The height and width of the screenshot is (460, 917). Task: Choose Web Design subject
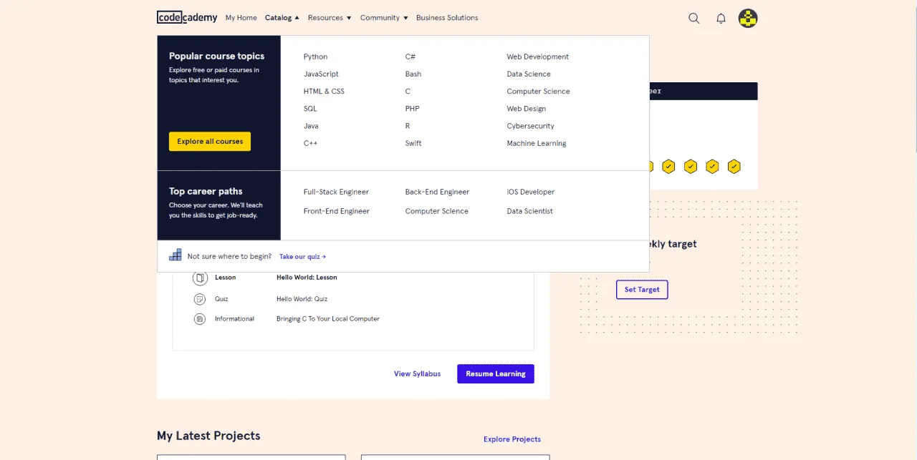[x=527, y=109]
